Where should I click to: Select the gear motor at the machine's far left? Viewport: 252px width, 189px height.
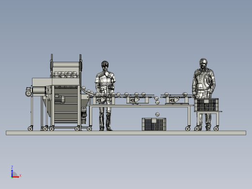[x=29, y=92]
